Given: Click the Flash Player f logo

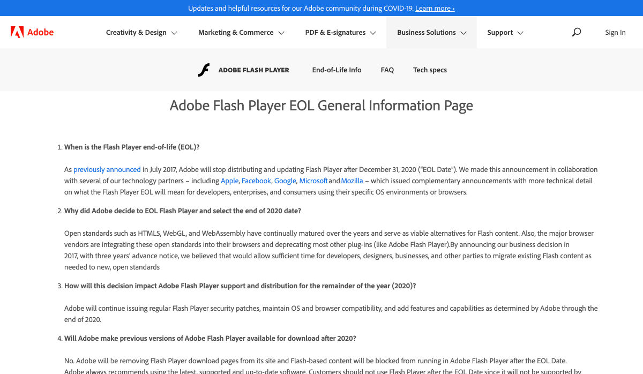Looking at the screenshot, I should (204, 70).
